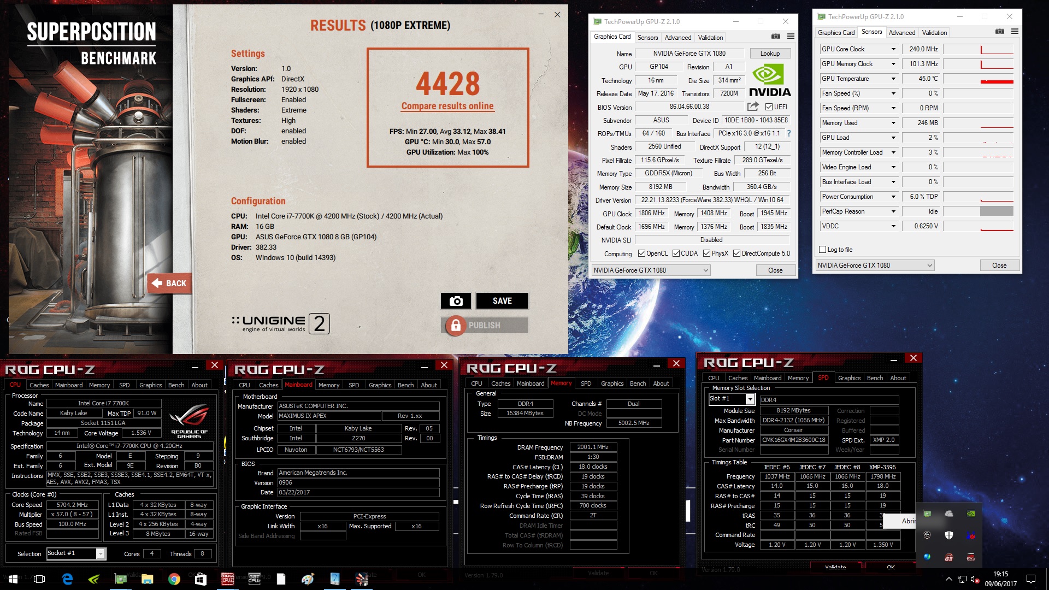Click the camera screenshot button in Superposition results
This screenshot has width=1049, height=590.
tap(456, 301)
